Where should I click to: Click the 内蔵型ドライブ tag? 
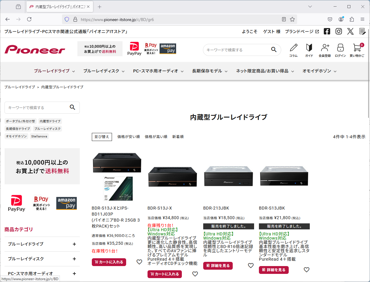click(x=50, y=121)
